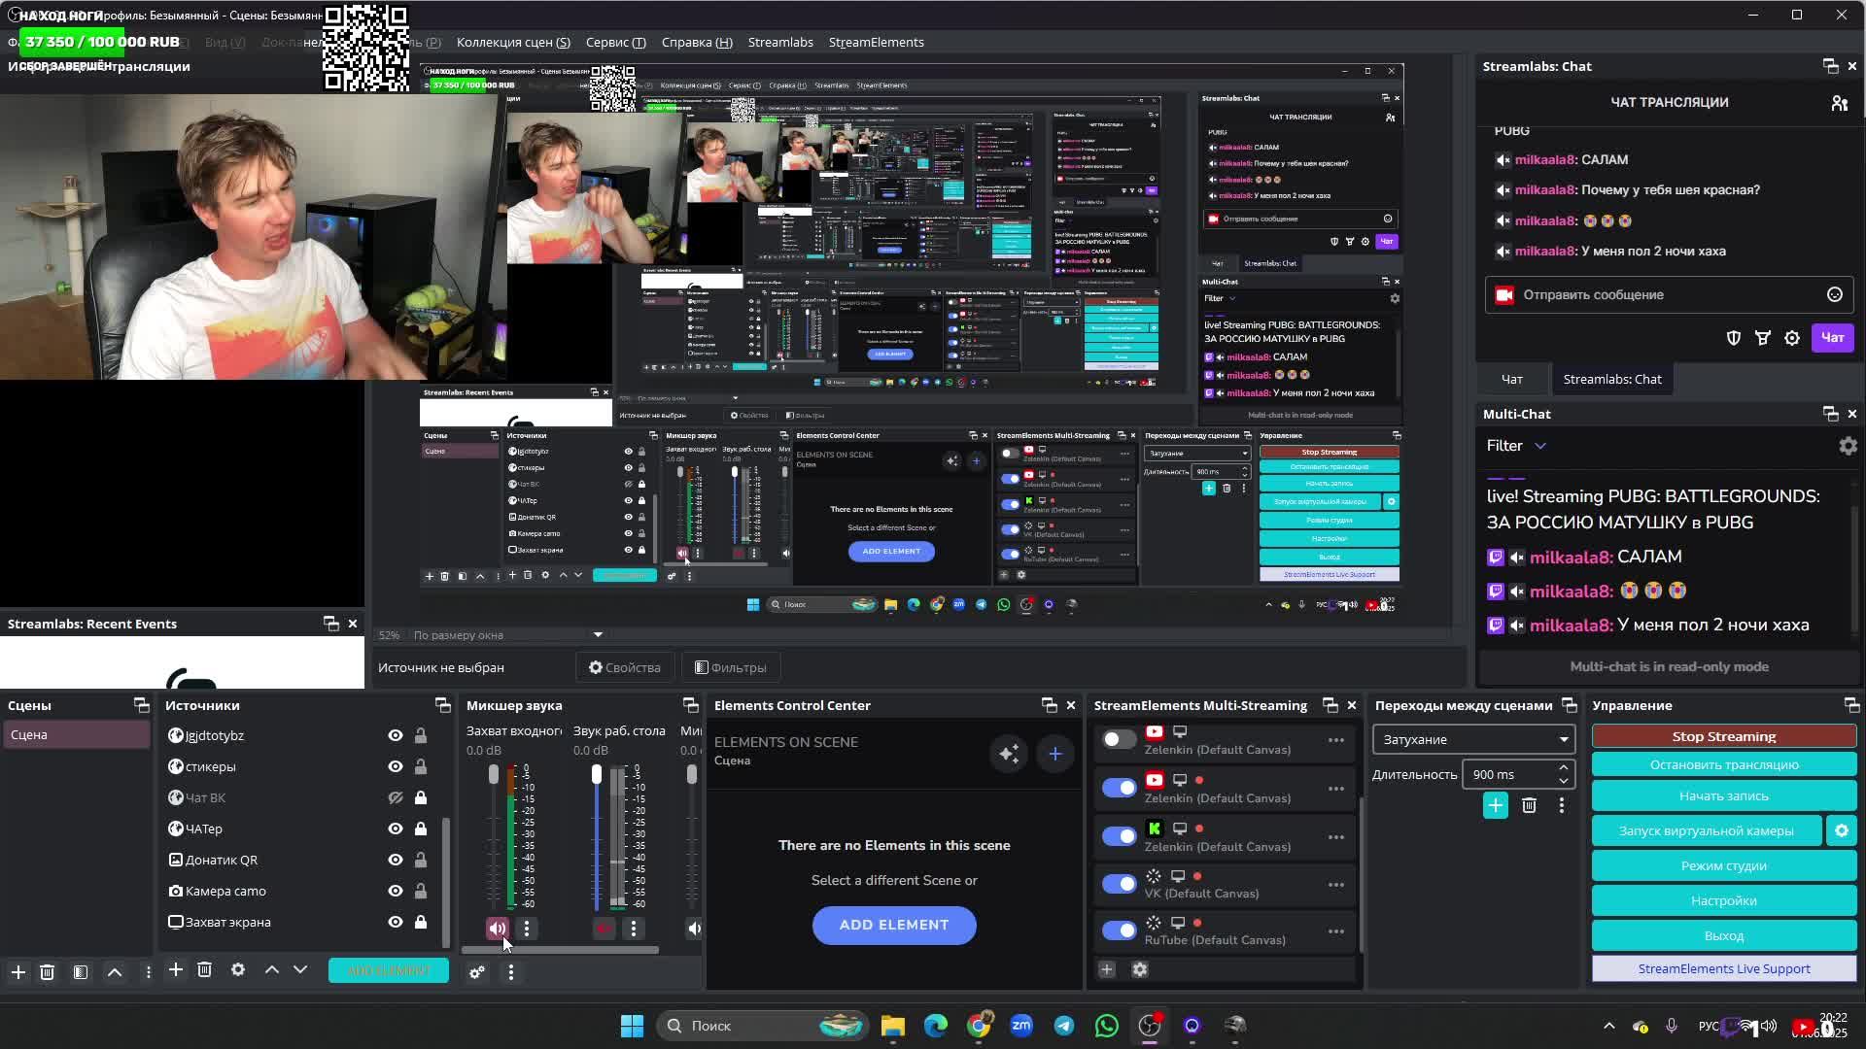Show the hidden Чат ВК source

396,797
